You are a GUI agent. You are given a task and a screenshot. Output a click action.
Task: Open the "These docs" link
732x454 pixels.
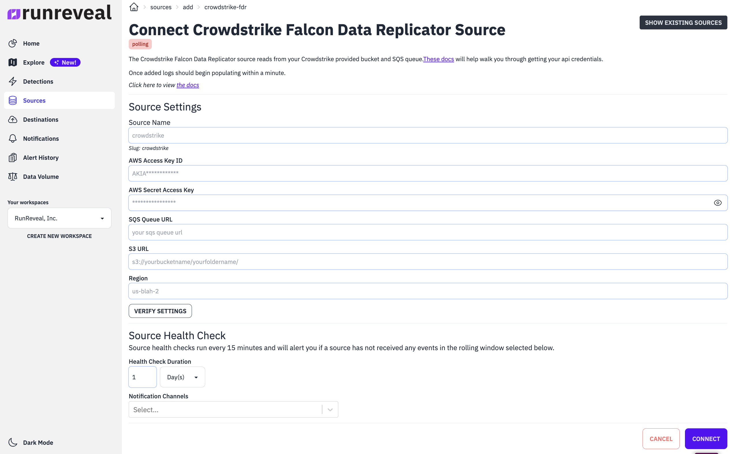[x=438, y=59]
